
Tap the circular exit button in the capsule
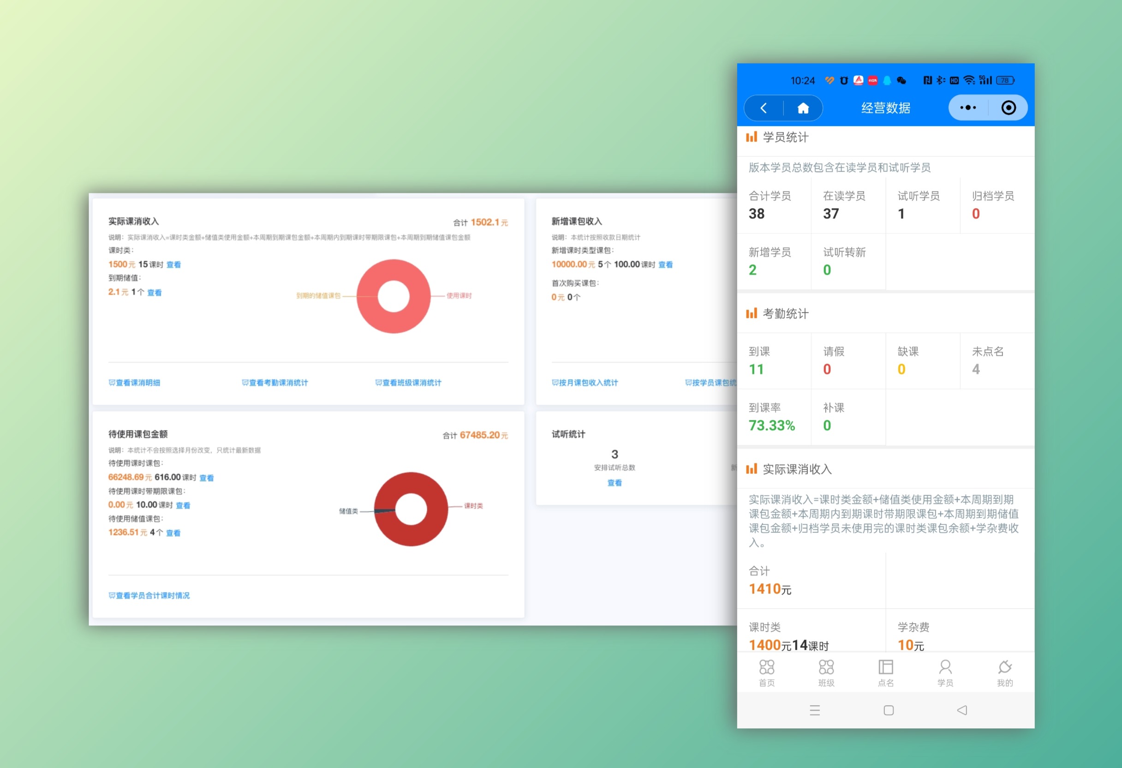tap(1010, 108)
